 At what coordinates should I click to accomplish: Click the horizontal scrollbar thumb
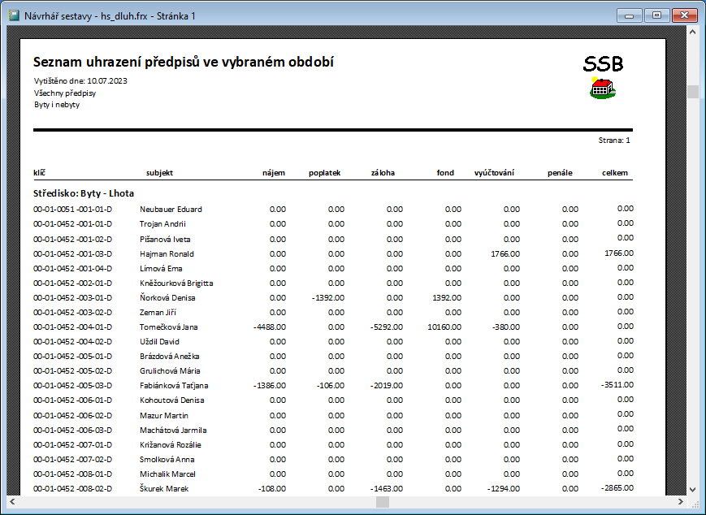[x=382, y=503]
